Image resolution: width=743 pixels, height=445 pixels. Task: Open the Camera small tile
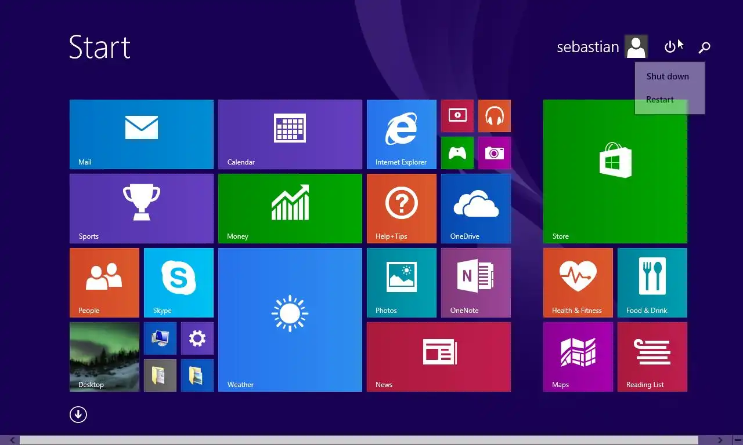tap(495, 153)
